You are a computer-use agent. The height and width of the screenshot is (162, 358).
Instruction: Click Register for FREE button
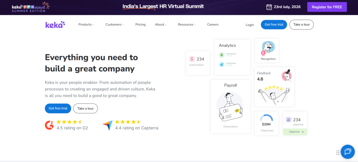[327, 7]
